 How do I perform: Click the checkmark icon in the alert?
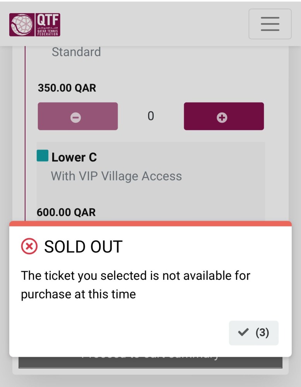coord(243,332)
